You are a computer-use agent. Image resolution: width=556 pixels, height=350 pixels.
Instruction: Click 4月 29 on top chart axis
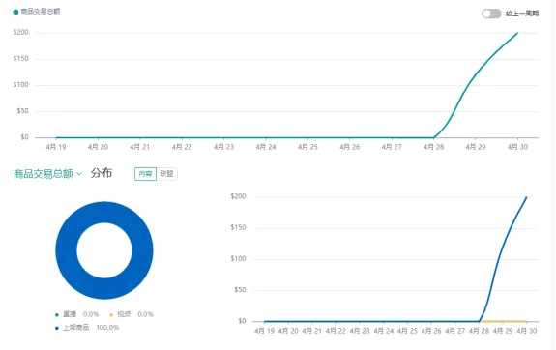click(476, 147)
